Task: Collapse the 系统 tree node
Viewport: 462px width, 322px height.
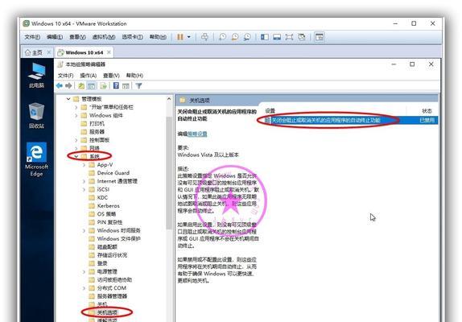Action: pyautogui.click(x=76, y=156)
